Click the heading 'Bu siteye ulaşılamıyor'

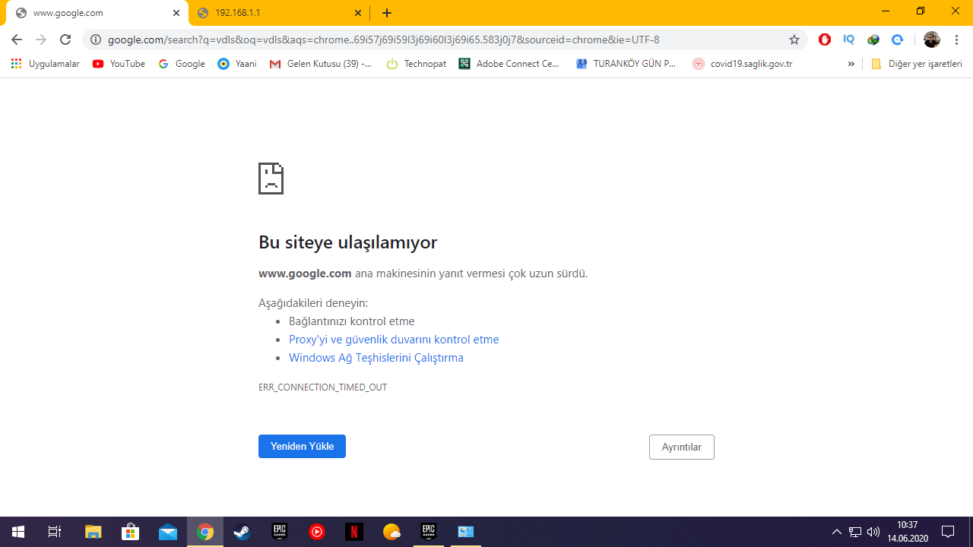pos(348,242)
